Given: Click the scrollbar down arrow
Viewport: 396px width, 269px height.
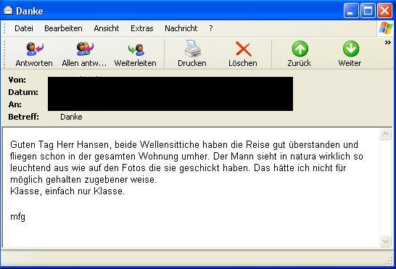Looking at the screenshot, I should click(x=385, y=241).
